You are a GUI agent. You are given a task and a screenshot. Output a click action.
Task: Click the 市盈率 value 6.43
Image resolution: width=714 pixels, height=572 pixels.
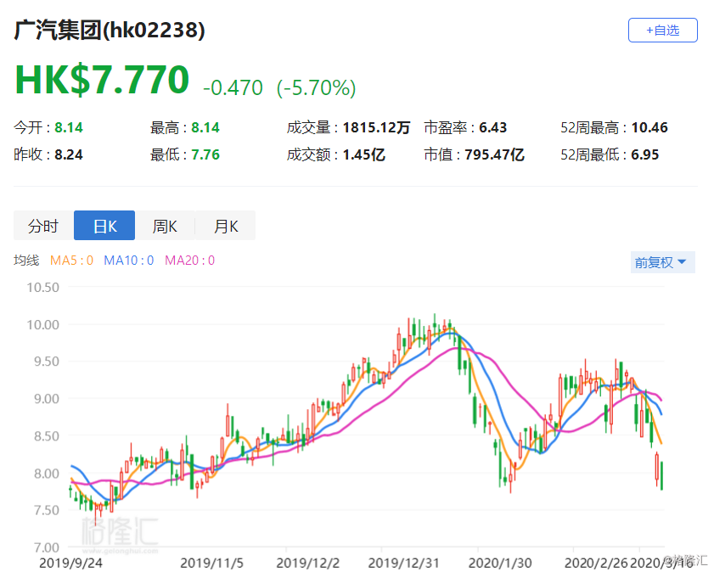[492, 127]
